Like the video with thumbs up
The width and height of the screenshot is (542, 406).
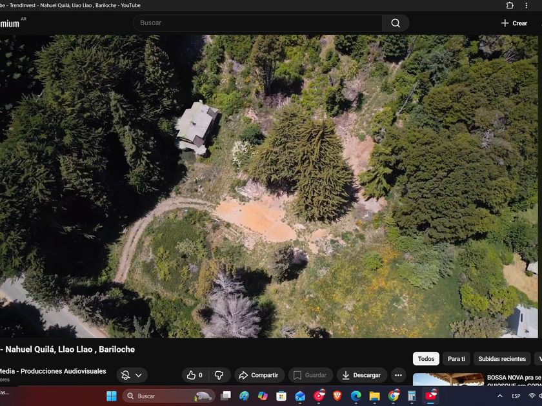tap(190, 375)
